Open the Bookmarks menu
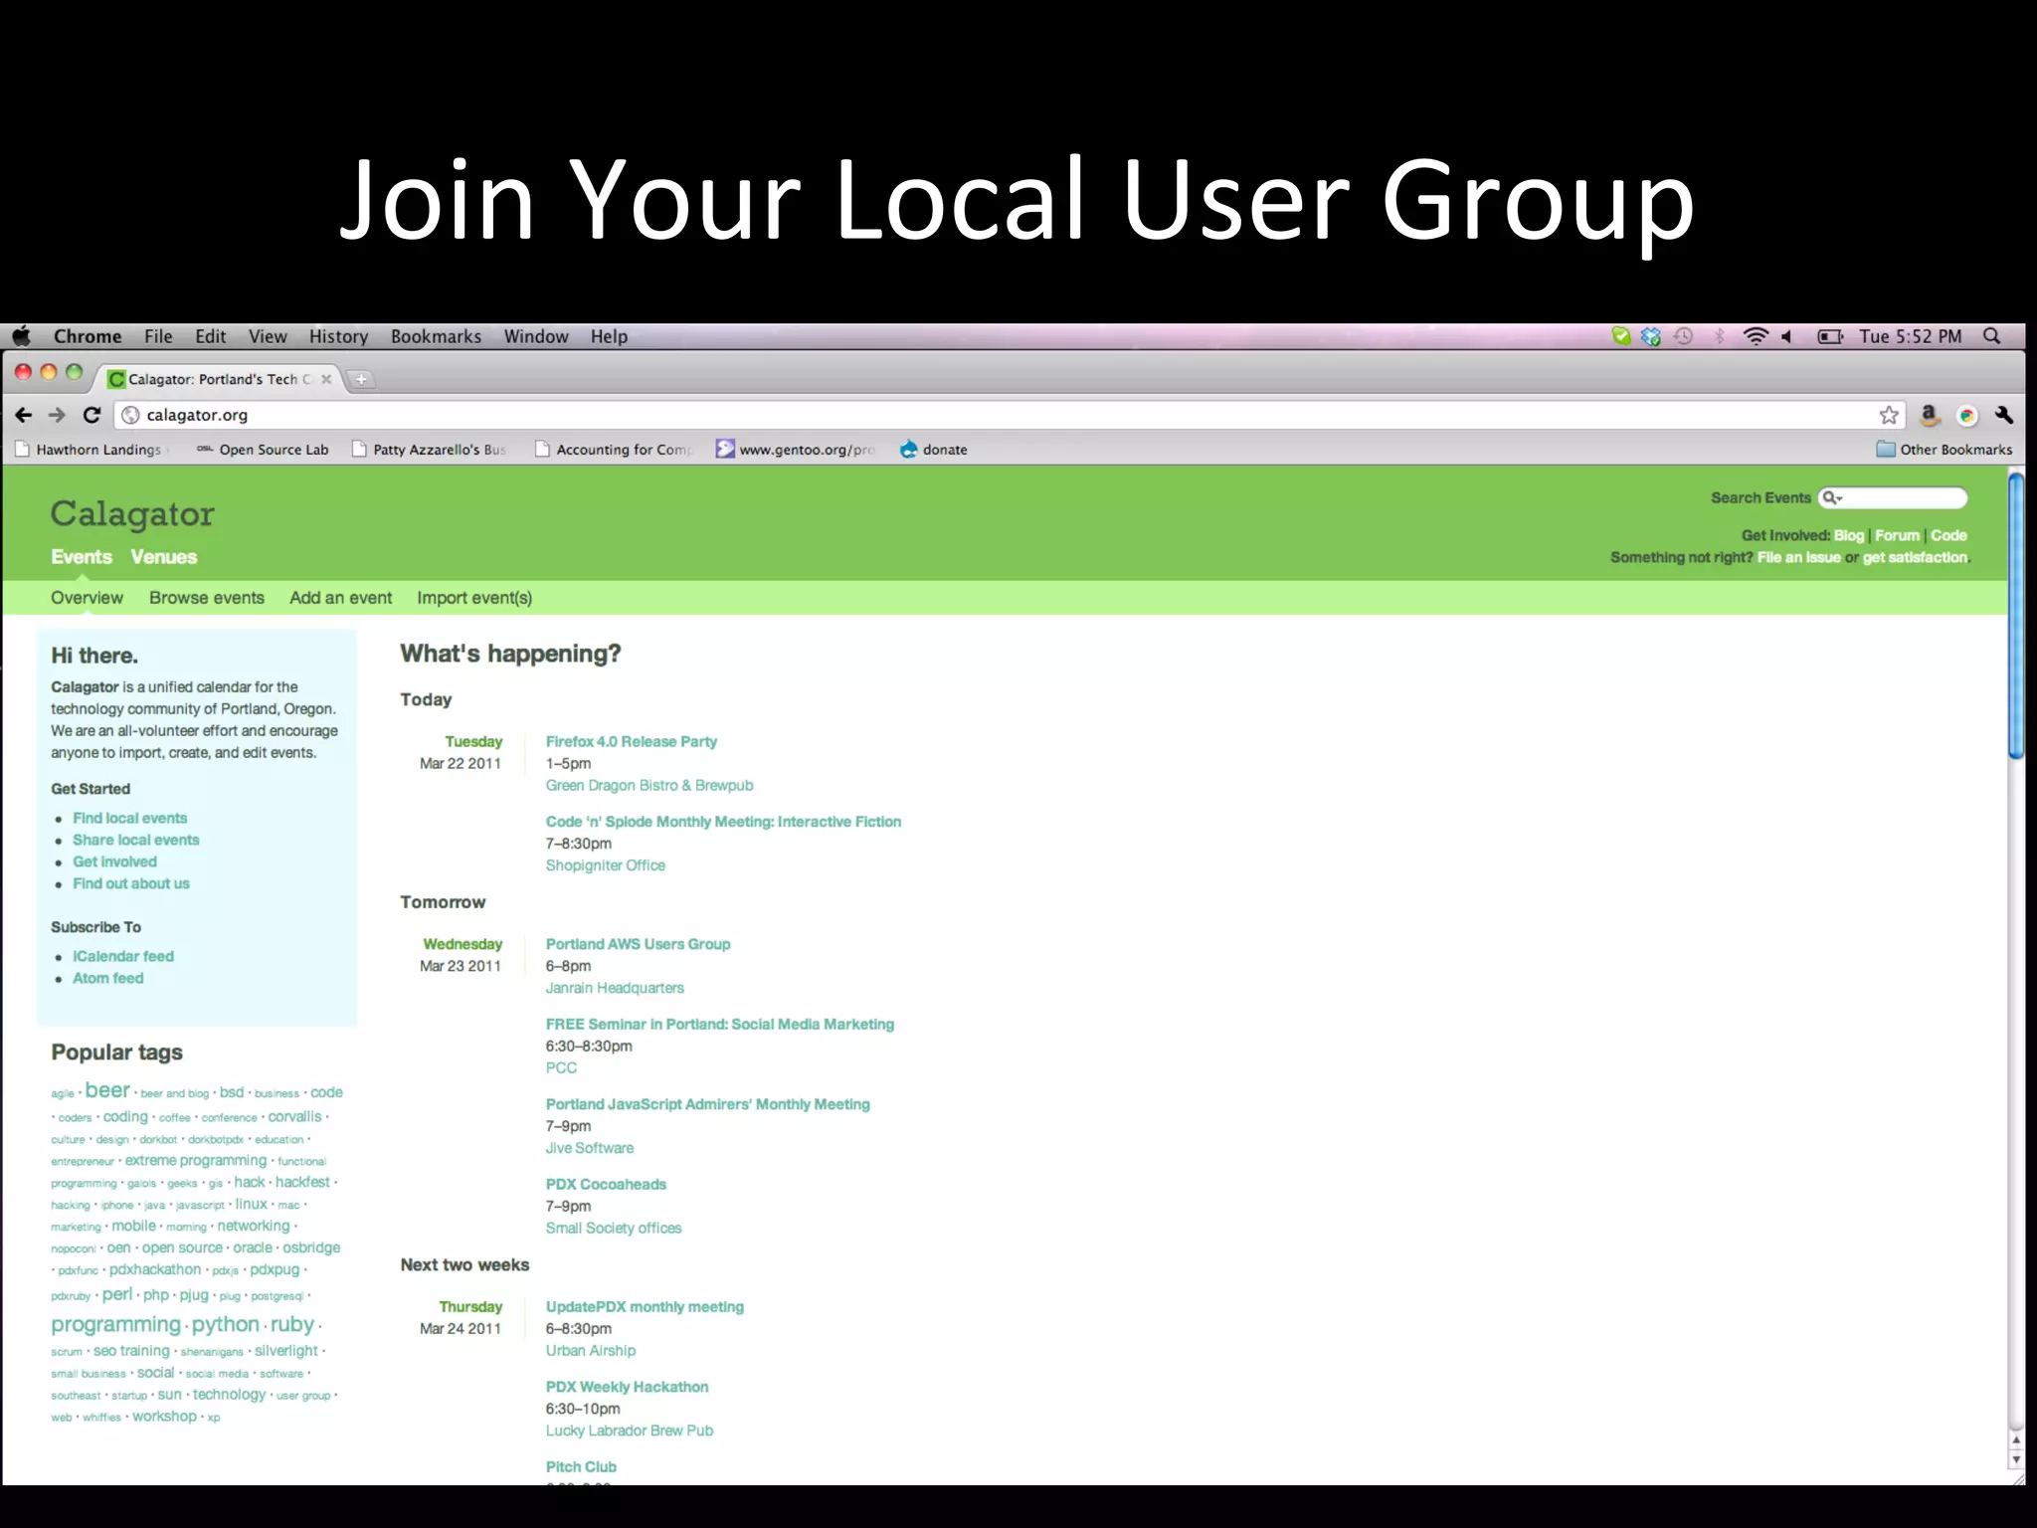Screen dimensions: 2037x1528 [x=436, y=336]
